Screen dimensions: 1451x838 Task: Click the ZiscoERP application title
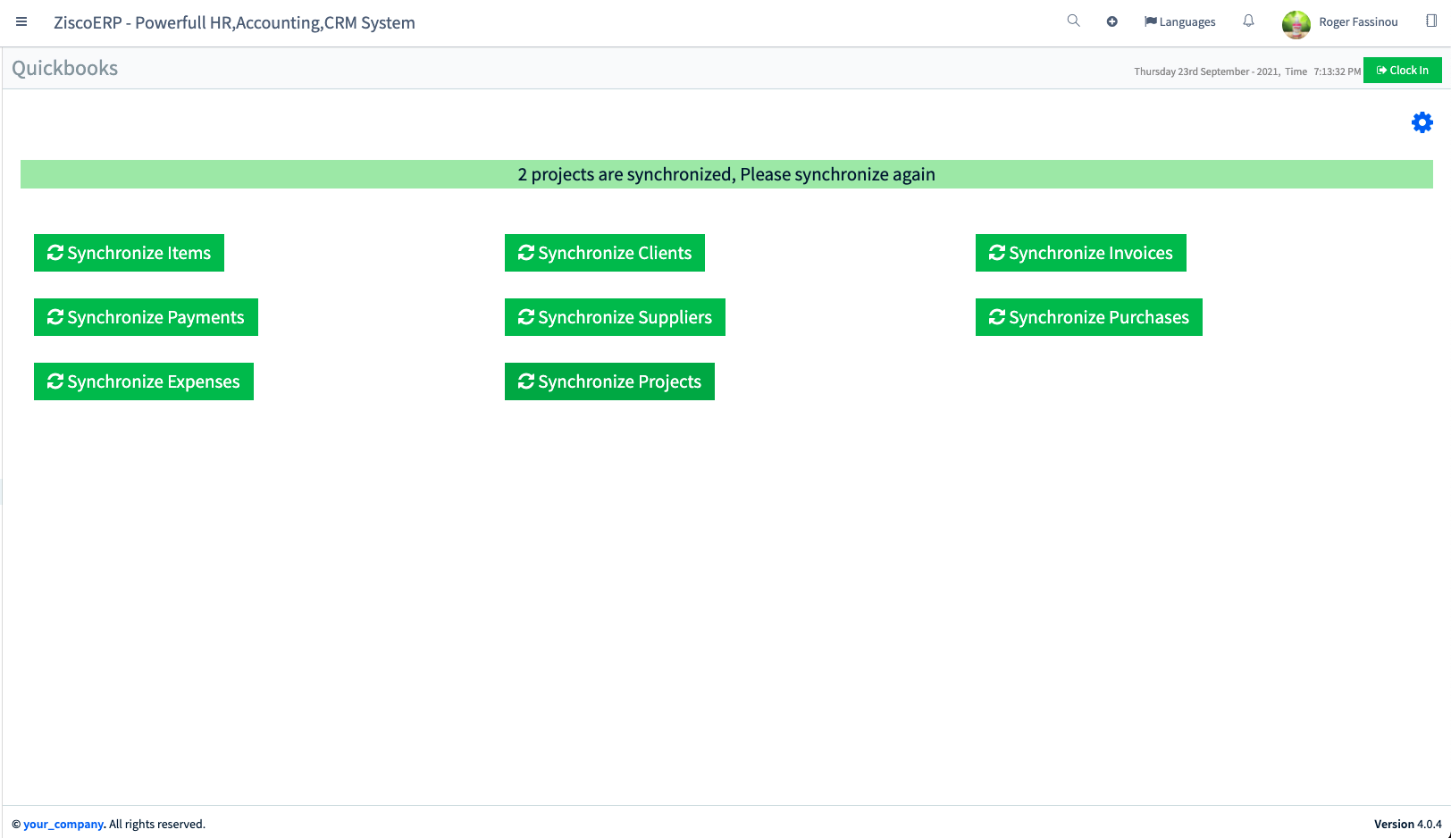coord(234,23)
